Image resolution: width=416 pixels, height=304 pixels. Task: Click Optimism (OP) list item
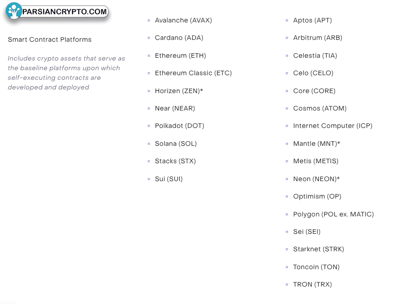pyautogui.click(x=317, y=196)
